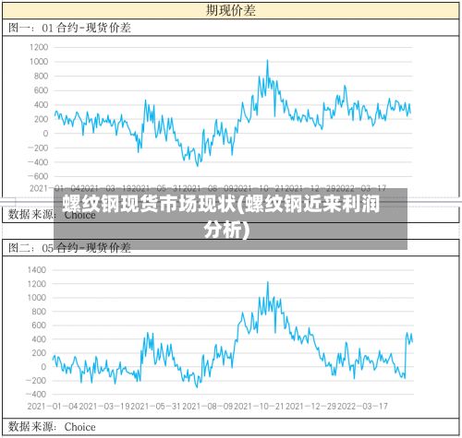Click the 2021-12-29 date in figure two
Viewport: 462px width, 438px height.
coord(311,407)
